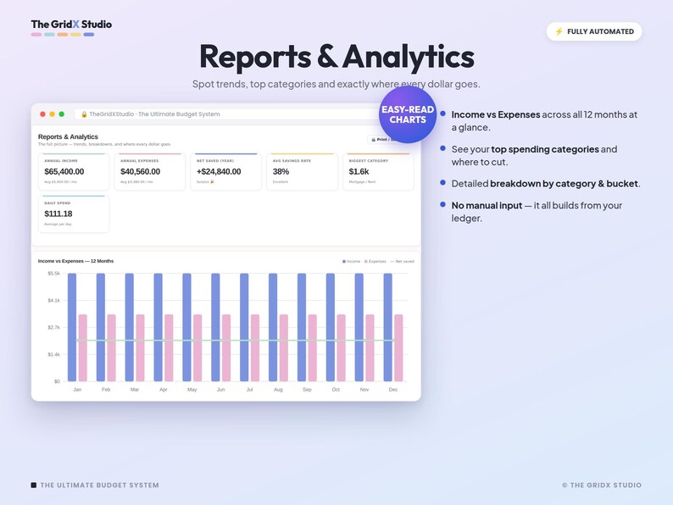Viewport: 673px width, 505px height.
Task: Click the blue Income bar for Jan
Action: point(72,327)
